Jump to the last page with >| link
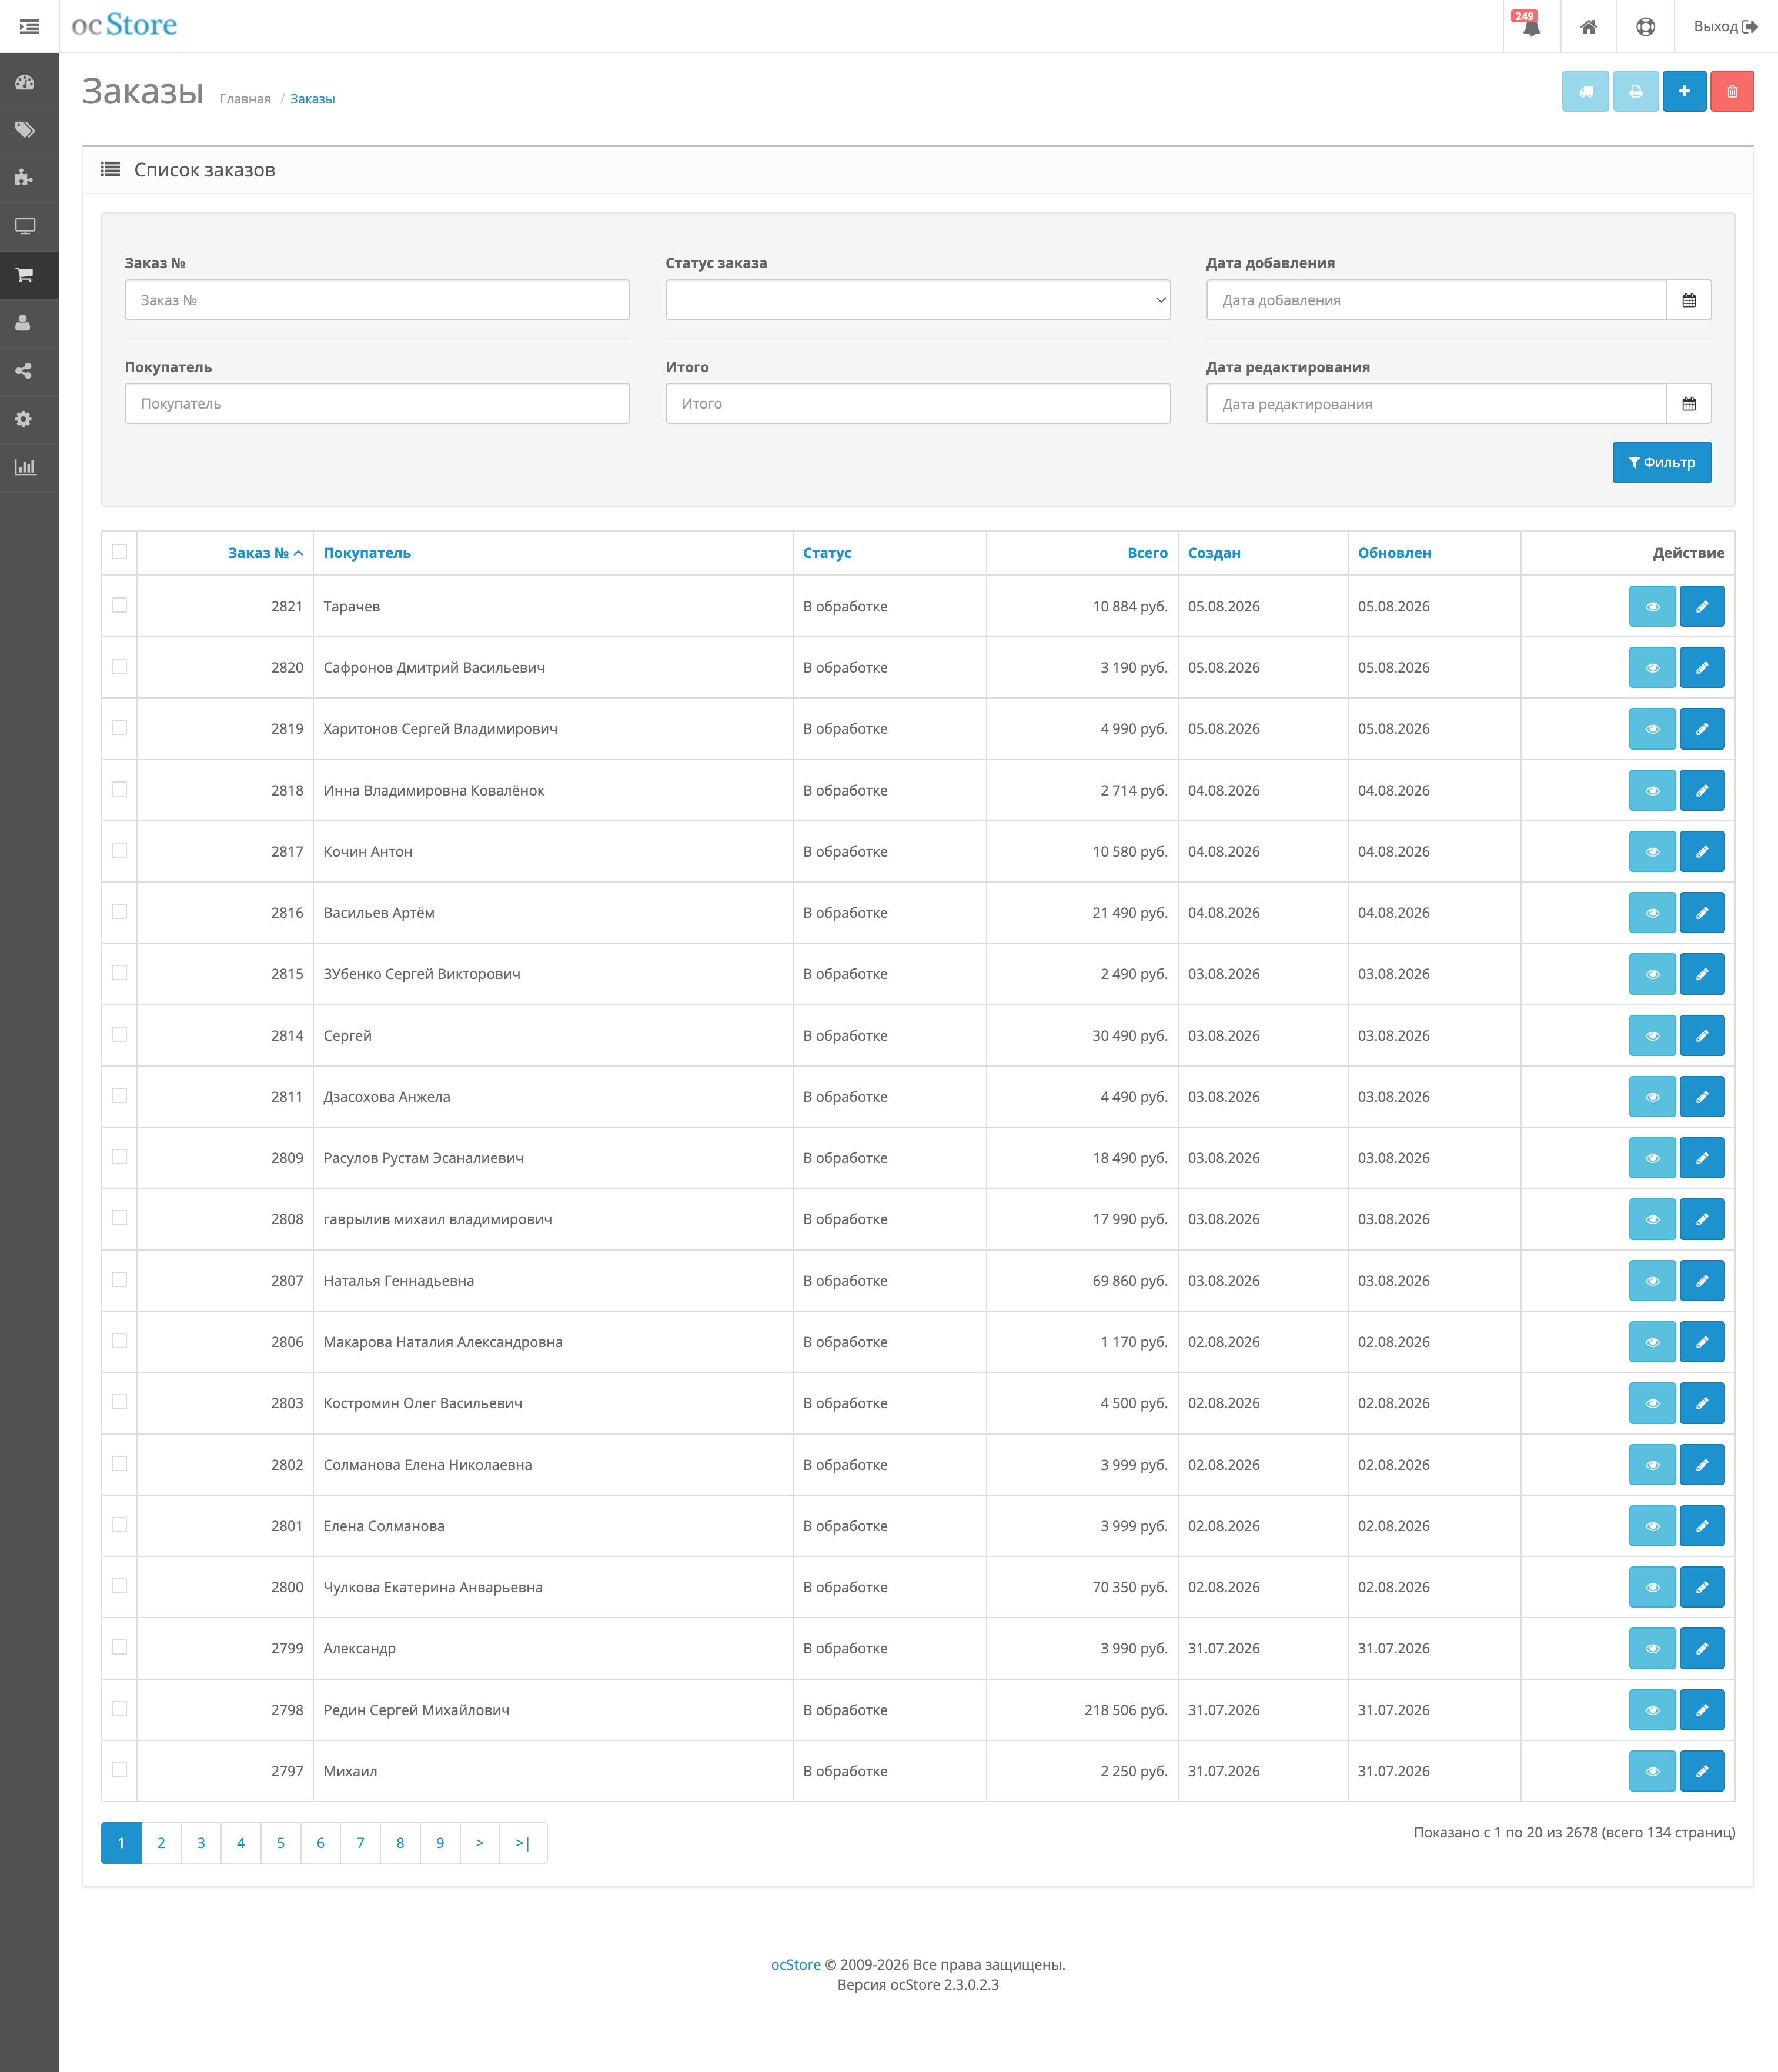The width and height of the screenshot is (1778, 2072). pyautogui.click(x=523, y=1843)
